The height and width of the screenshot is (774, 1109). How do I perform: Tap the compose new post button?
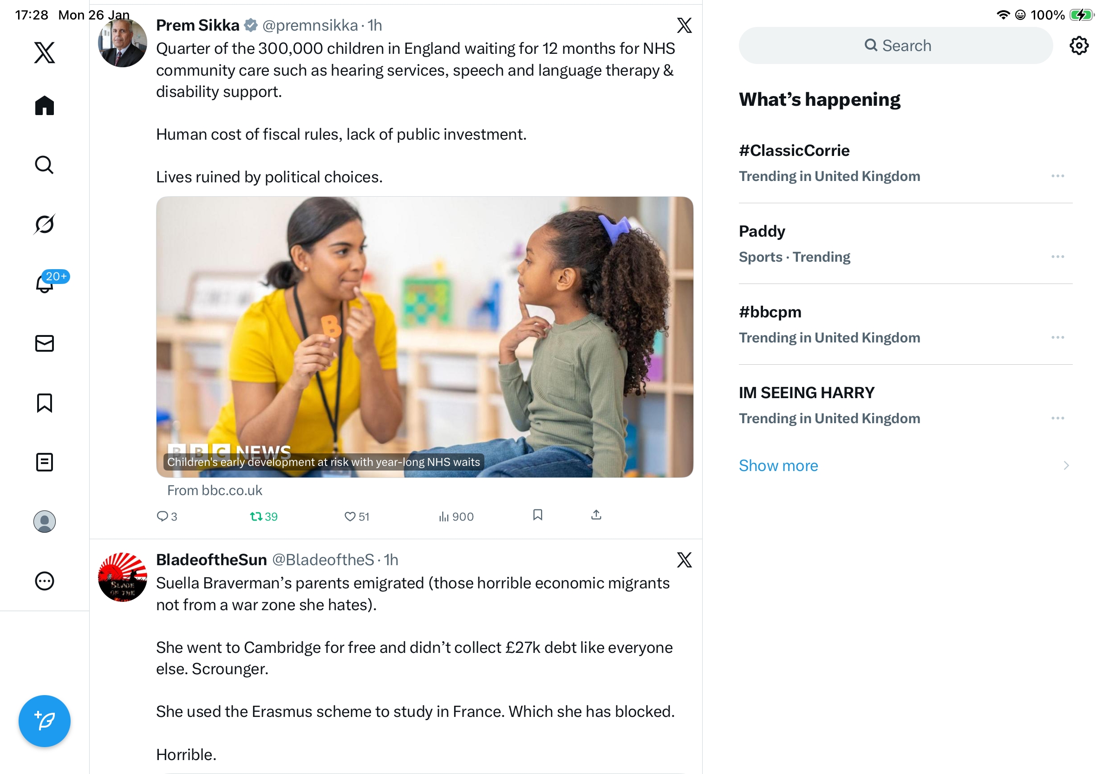point(45,721)
